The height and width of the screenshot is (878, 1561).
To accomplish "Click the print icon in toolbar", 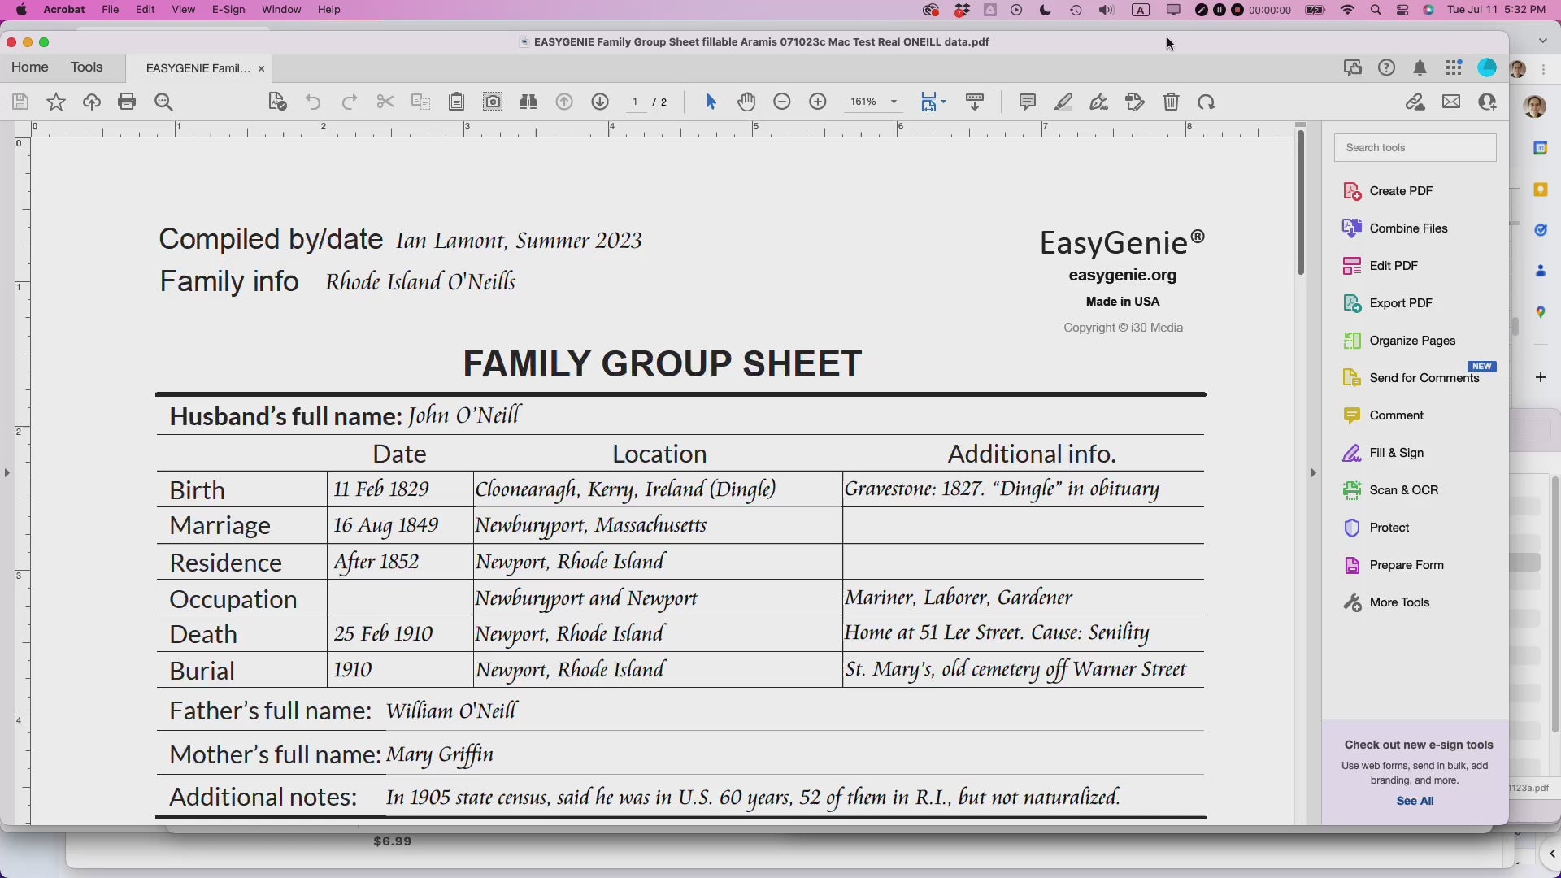I will pos(127,102).
